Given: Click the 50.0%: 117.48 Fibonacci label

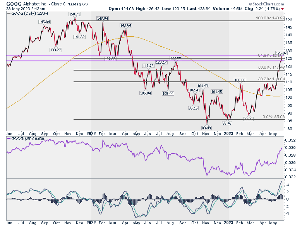Looking at the screenshot, I should pos(271,67).
